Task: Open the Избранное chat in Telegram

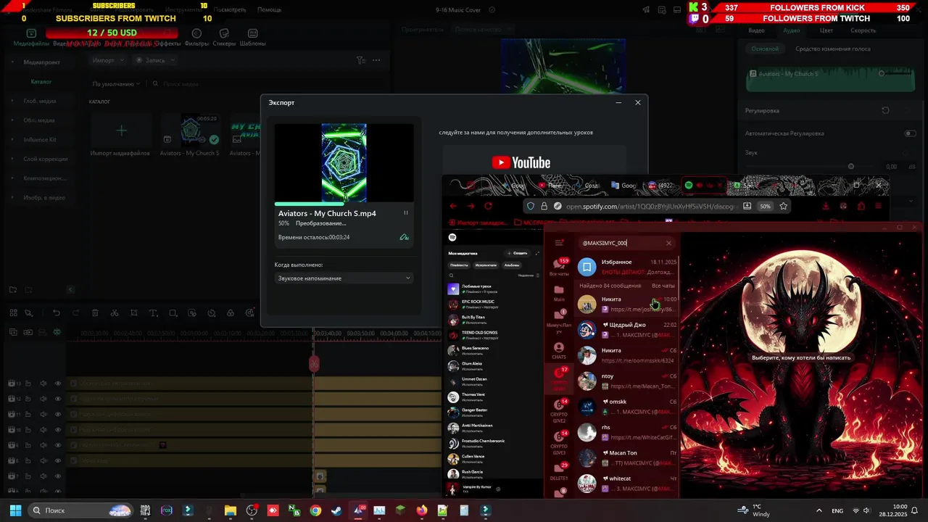Action: [627, 267]
